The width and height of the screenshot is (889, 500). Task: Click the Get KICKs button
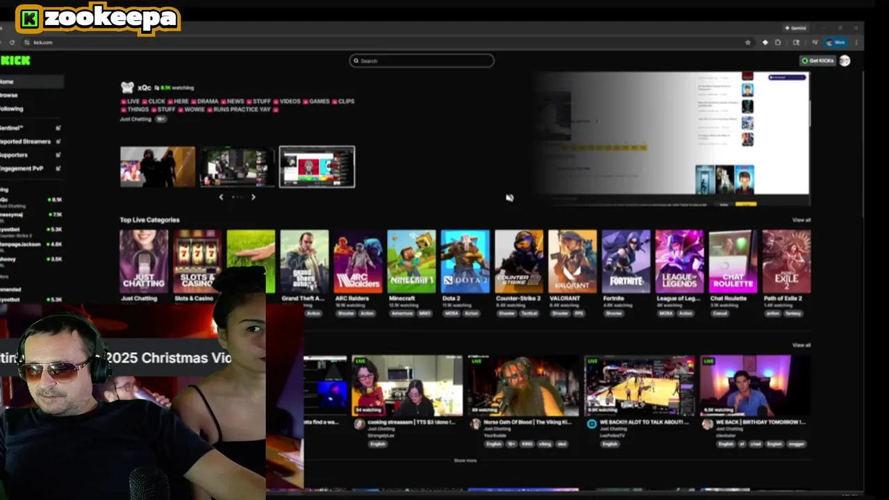817,61
